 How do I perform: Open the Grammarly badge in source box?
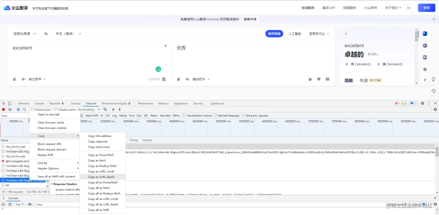pyautogui.click(x=158, y=69)
